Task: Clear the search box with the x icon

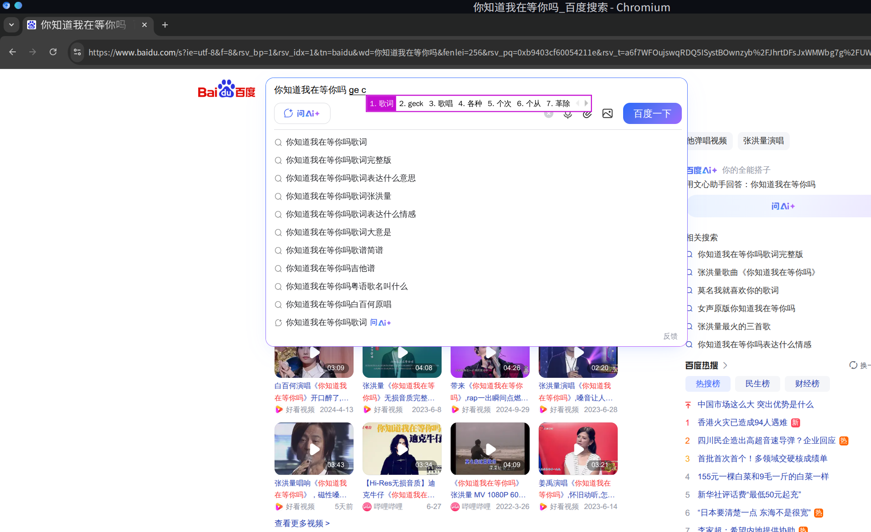Action: pos(548,113)
